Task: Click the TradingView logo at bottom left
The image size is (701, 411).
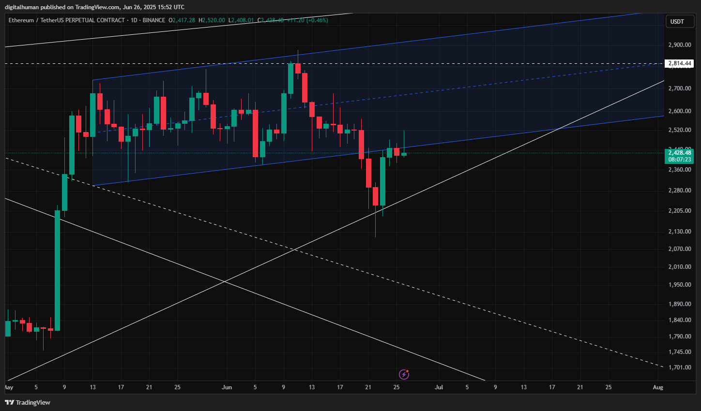Action: click(28, 402)
